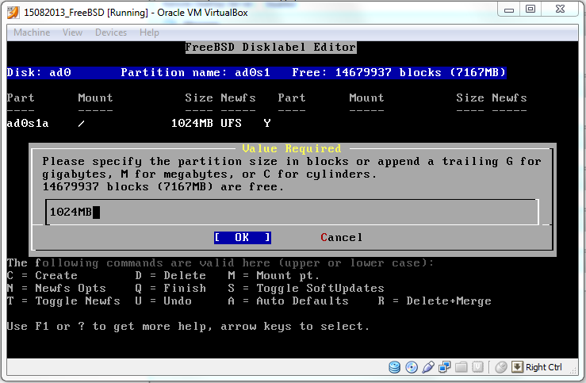Click the window resize grip corner
586x383 pixels.
pyautogui.click(x=576, y=373)
